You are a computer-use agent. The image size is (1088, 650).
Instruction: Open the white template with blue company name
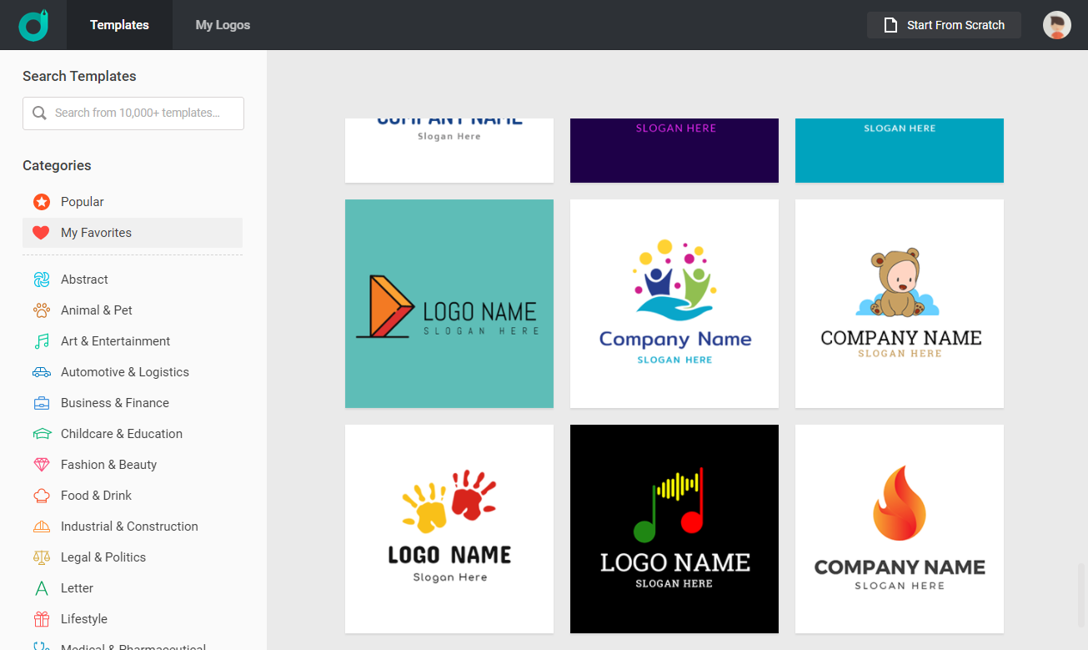[x=449, y=150]
